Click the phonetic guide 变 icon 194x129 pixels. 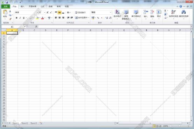click(49, 18)
